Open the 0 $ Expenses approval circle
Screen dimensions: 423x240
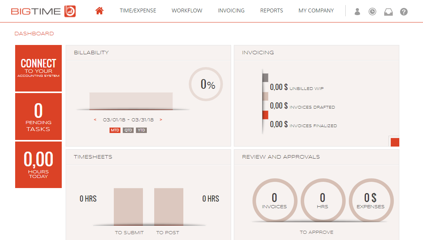pyautogui.click(x=371, y=200)
